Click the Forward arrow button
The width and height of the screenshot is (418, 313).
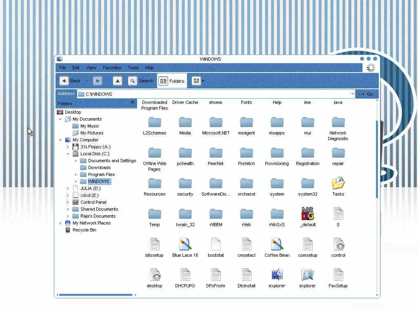98,81
